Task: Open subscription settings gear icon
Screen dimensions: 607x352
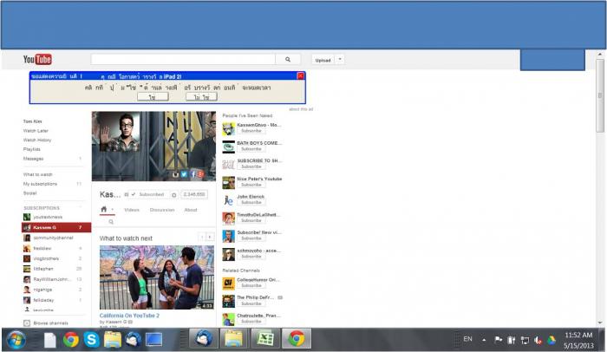Action: point(174,195)
